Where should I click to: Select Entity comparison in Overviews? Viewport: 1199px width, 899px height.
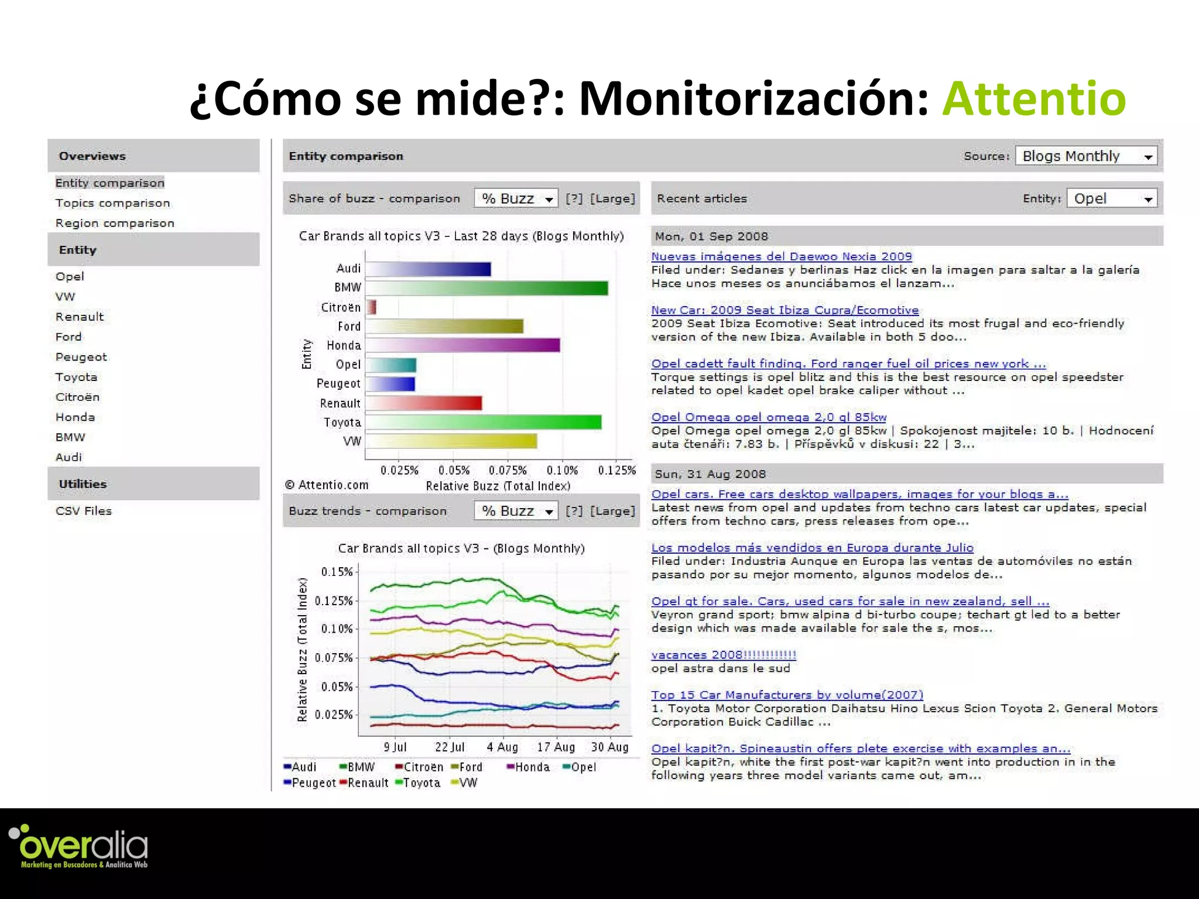point(109,183)
